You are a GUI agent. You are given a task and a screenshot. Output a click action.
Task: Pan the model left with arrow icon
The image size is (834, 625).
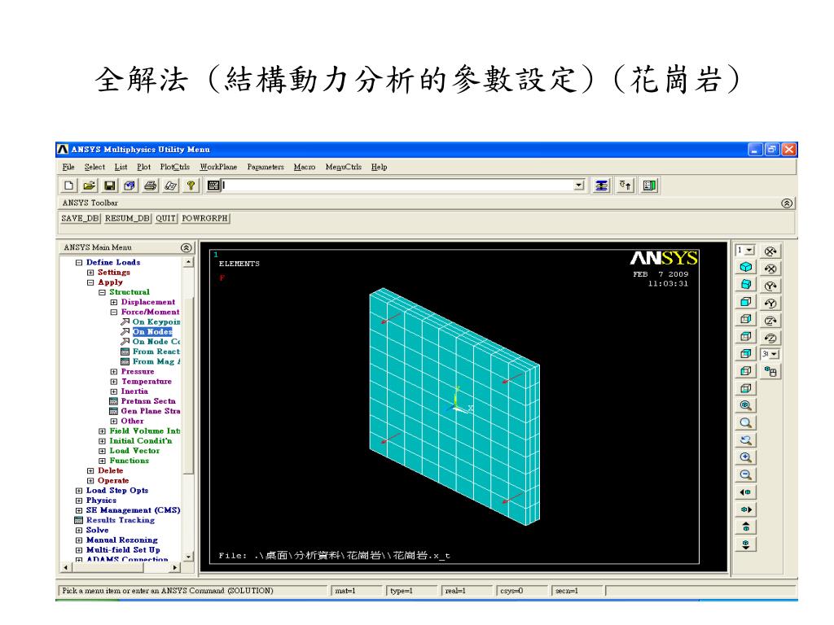746,492
